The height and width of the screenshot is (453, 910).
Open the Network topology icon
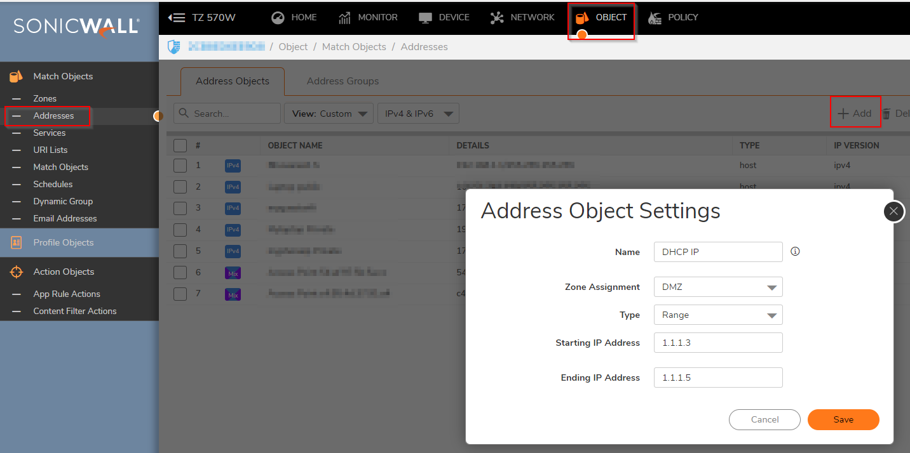[x=497, y=18]
